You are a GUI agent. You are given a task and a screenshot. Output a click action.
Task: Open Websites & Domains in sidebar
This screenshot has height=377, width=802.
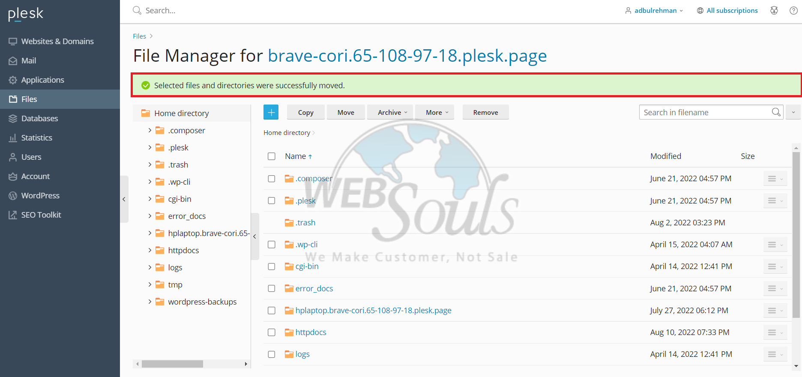60,41
